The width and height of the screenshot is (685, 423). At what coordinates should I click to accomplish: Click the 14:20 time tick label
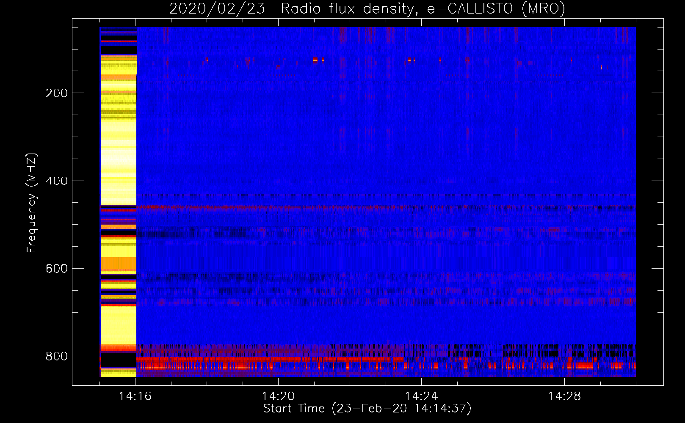click(278, 396)
